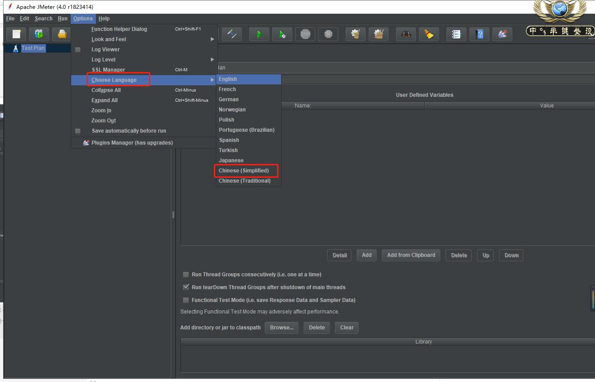Image resolution: width=595 pixels, height=382 pixels.
Task: Click the Up button
Action: click(486, 255)
